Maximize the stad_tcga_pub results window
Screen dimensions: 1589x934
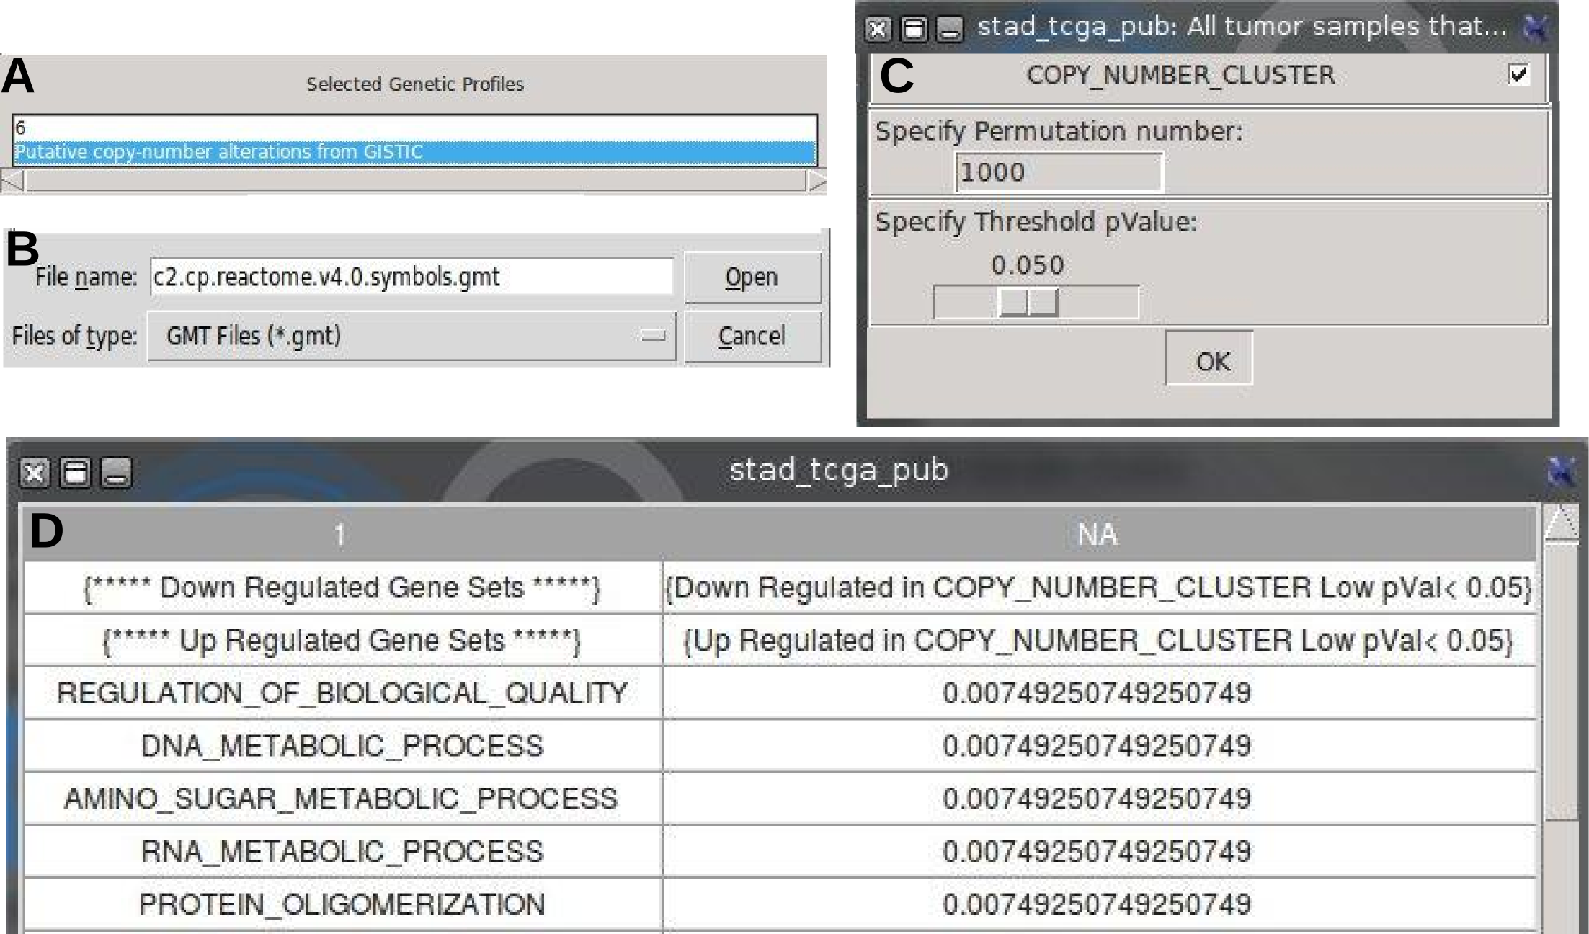coord(75,473)
